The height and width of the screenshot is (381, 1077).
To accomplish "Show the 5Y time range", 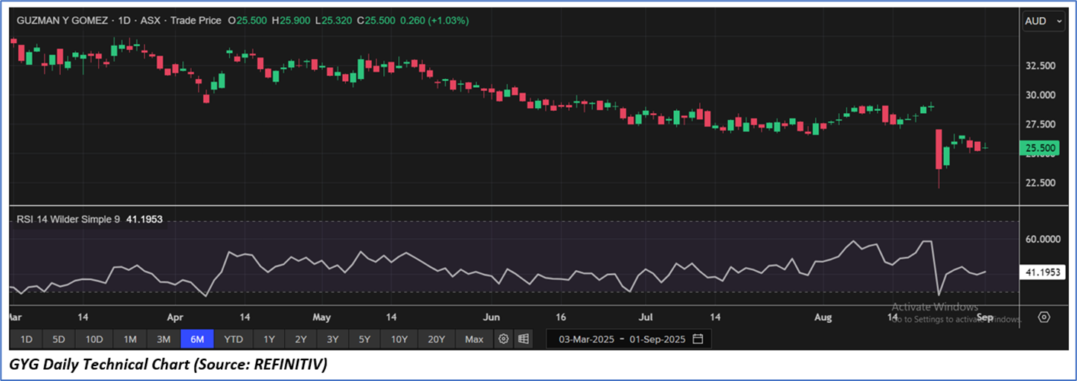I will (364, 339).
